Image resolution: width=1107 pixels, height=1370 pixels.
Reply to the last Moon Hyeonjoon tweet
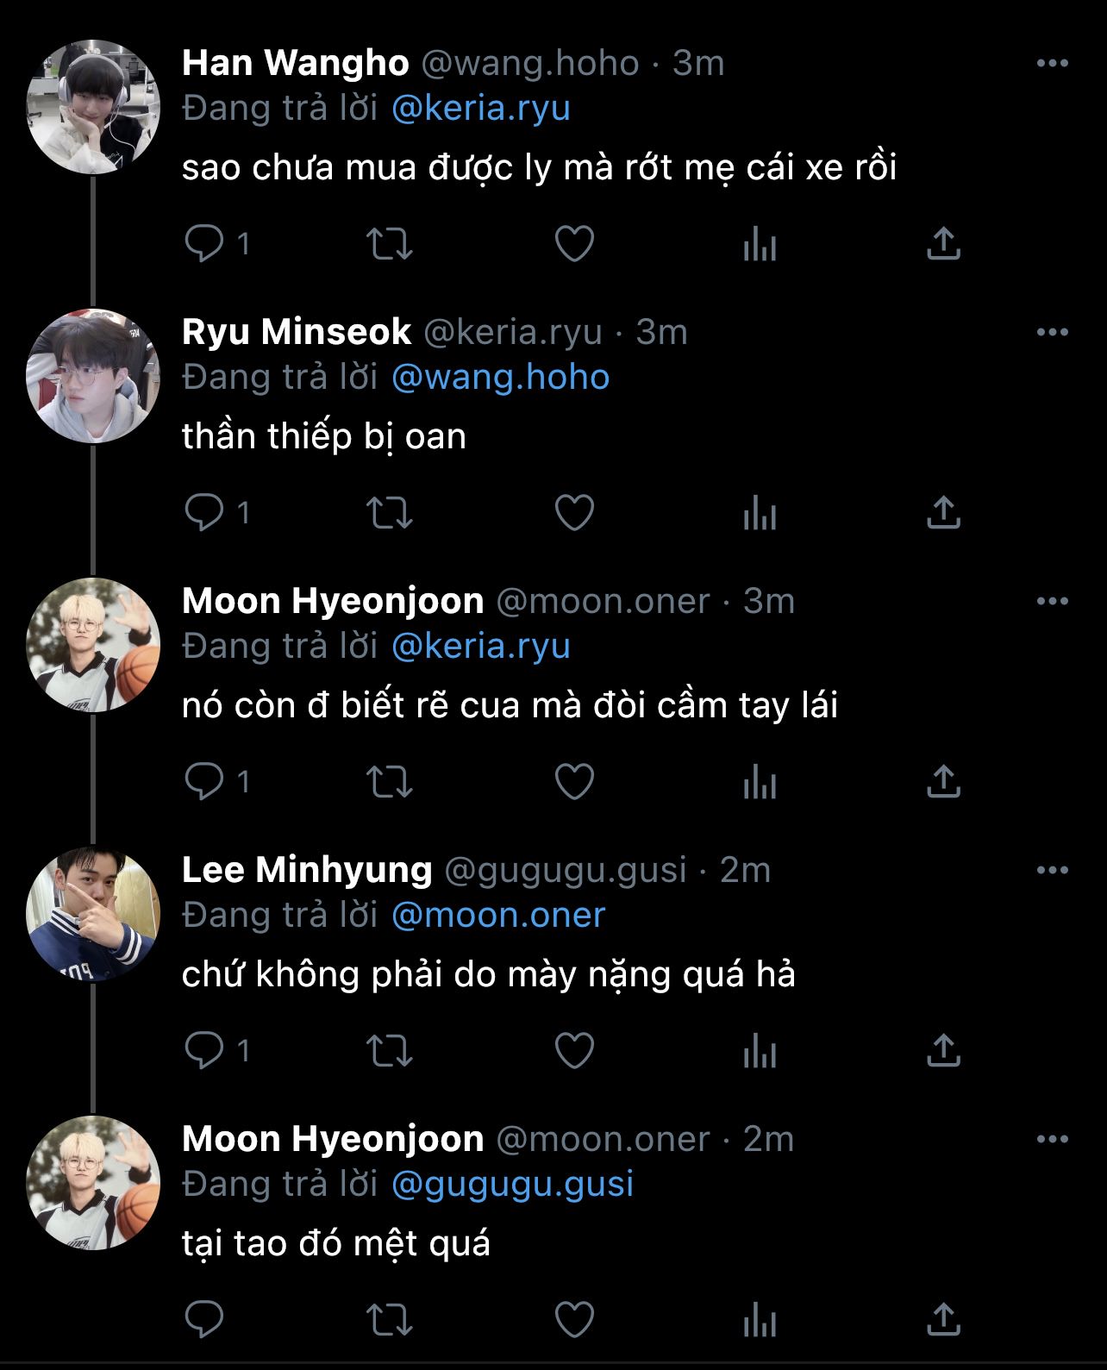click(204, 1320)
